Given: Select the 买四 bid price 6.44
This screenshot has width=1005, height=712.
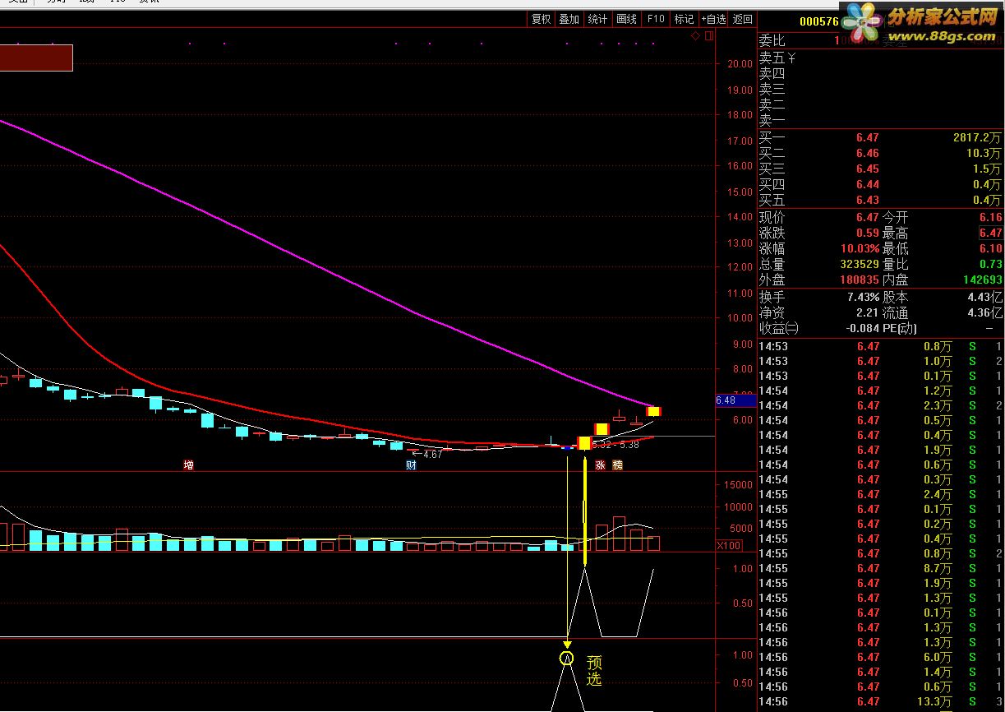Looking at the screenshot, I should pyautogui.click(x=868, y=184).
